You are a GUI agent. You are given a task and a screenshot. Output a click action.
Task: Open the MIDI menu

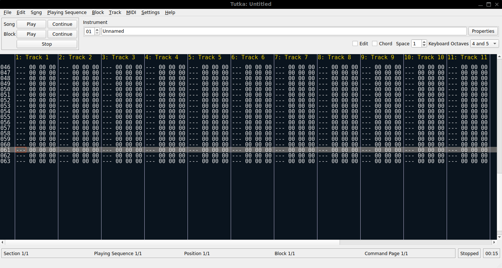(131, 12)
